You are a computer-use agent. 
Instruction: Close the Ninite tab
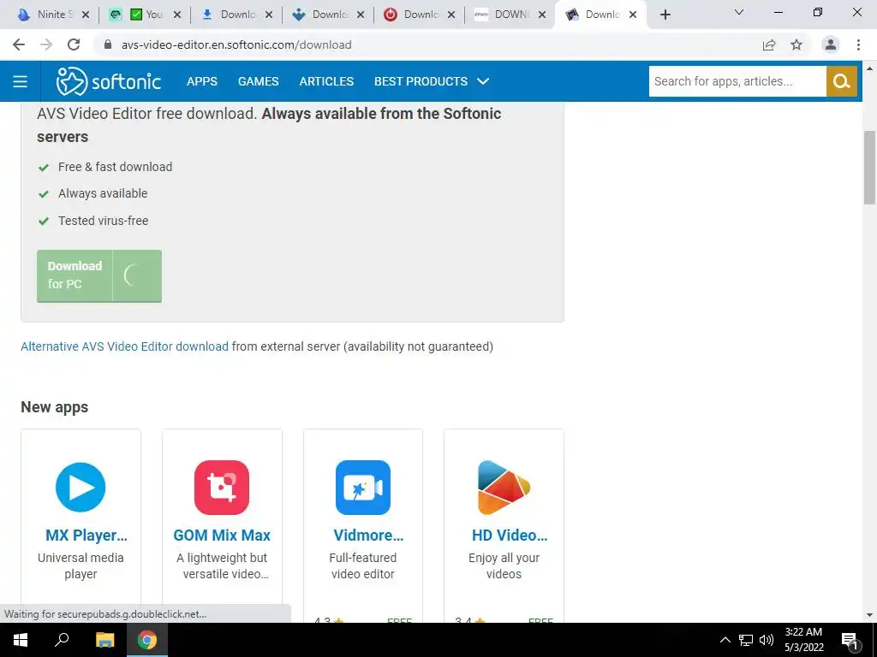tap(86, 15)
